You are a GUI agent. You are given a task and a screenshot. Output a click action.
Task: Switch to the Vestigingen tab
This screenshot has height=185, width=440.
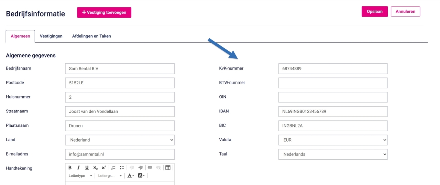(x=51, y=36)
